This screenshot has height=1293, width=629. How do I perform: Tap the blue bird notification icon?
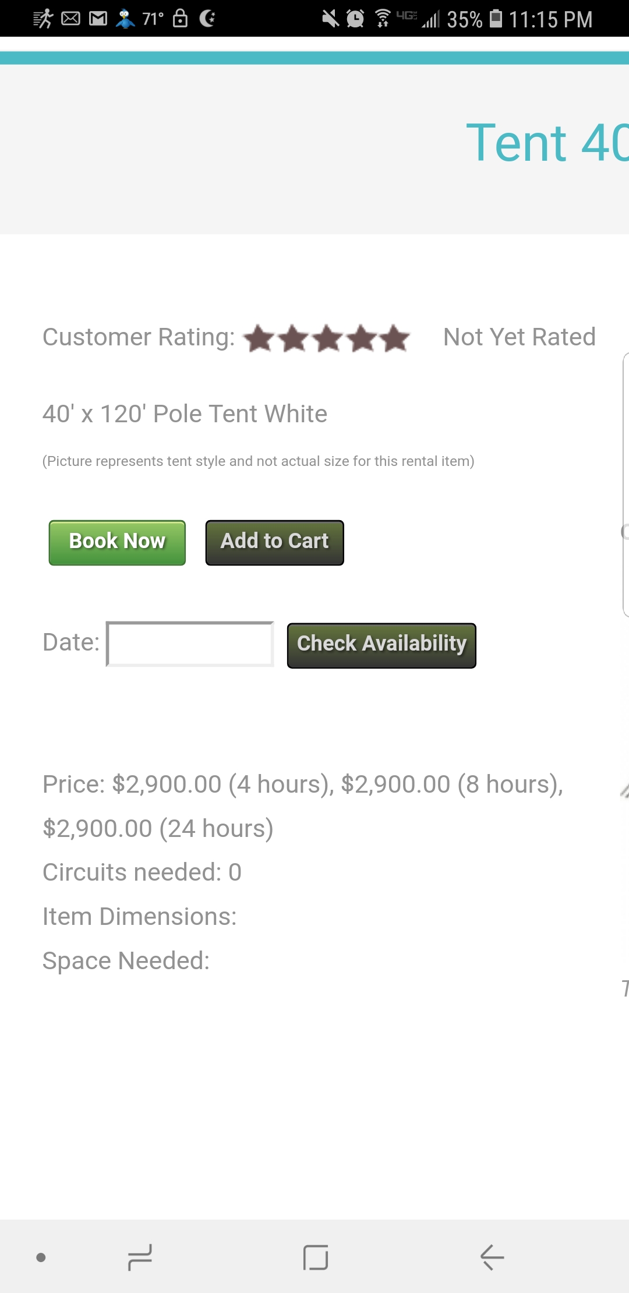[x=125, y=19]
